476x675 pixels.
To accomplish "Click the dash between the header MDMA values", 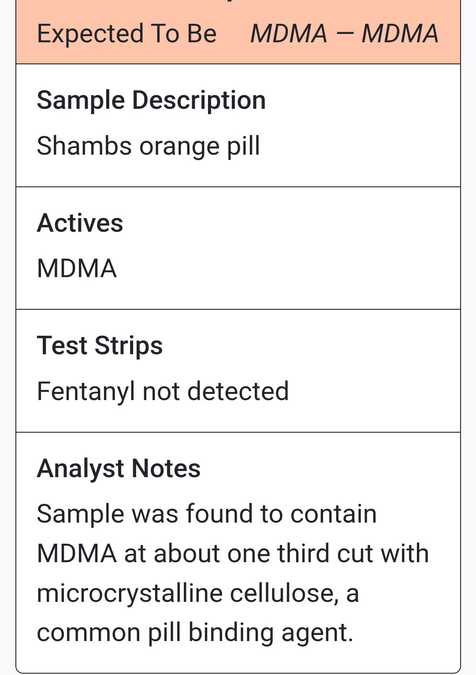I will pyautogui.click(x=344, y=34).
